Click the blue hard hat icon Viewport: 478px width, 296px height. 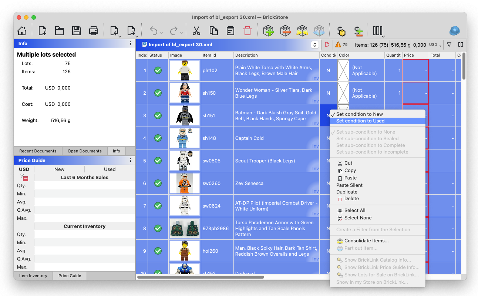(x=455, y=31)
